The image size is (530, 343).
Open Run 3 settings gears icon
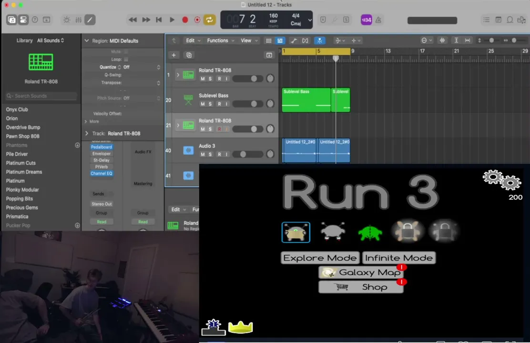pos(502,180)
